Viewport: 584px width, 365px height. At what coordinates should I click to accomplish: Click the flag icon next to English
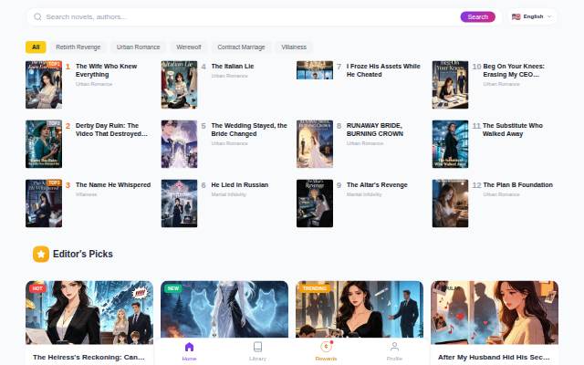(516, 16)
